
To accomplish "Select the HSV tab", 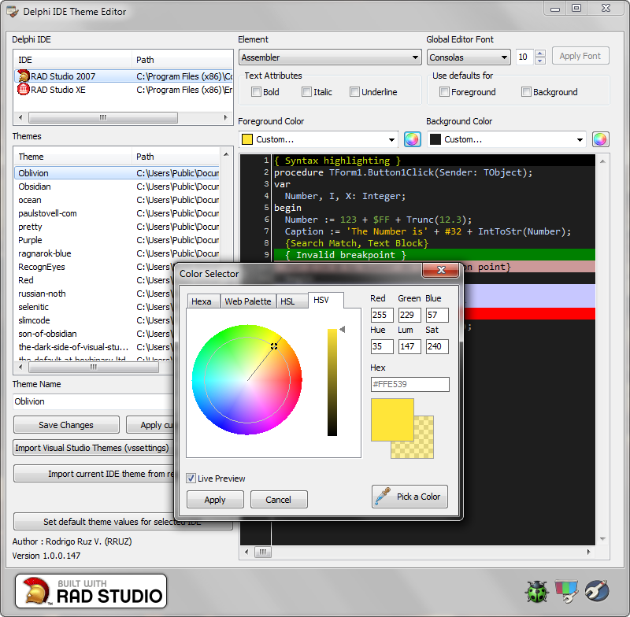I will click(325, 301).
